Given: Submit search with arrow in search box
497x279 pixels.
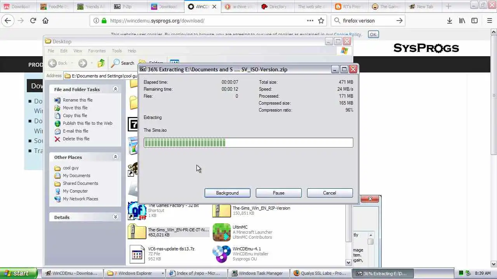Looking at the screenshot, I should [x=399, y=21].
